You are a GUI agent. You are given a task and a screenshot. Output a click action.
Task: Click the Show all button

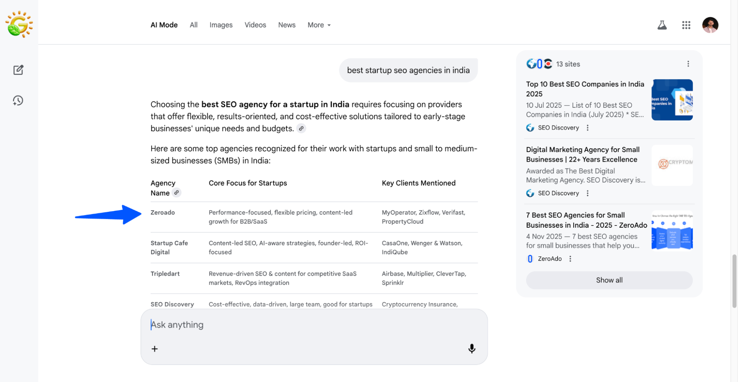609,280
